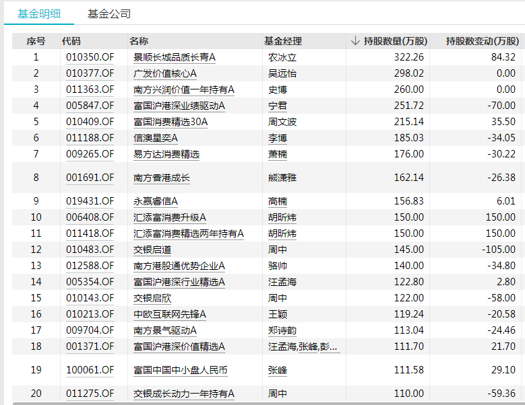Open fund code 001691.OF
Screen dimensions: 525x405
pos(90,177)
